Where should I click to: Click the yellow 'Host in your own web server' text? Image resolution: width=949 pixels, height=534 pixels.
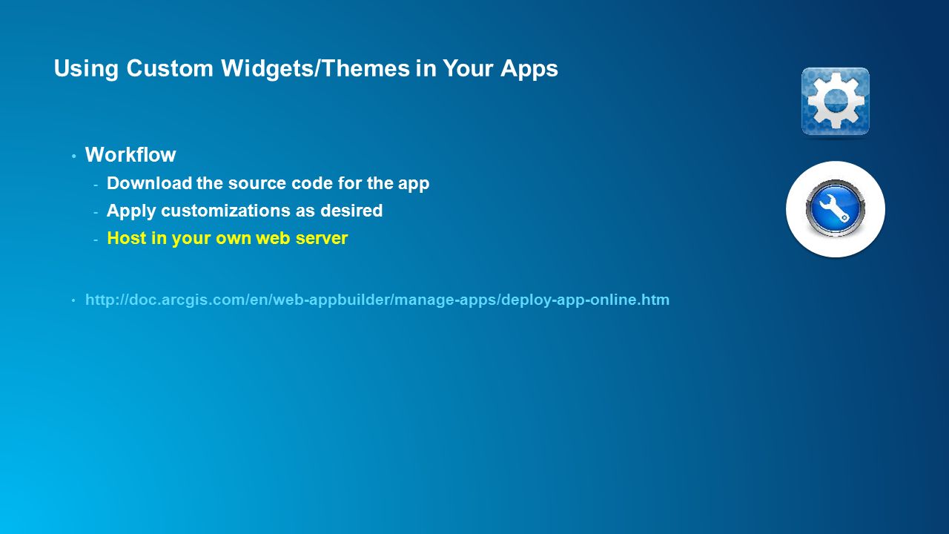click(x=228, y=239)
